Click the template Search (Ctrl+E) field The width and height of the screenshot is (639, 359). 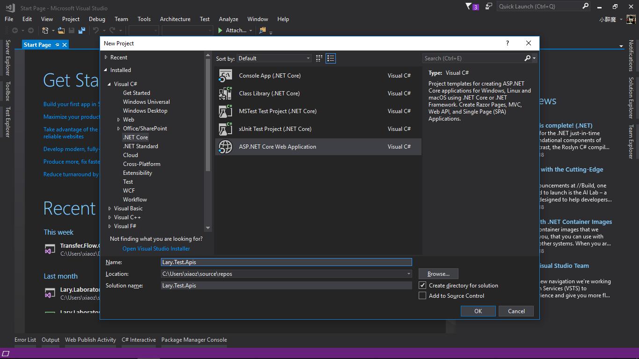click(x=473, y=58)
